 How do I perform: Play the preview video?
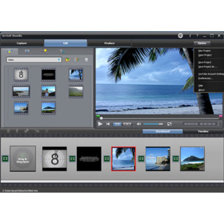click(100, 124)
